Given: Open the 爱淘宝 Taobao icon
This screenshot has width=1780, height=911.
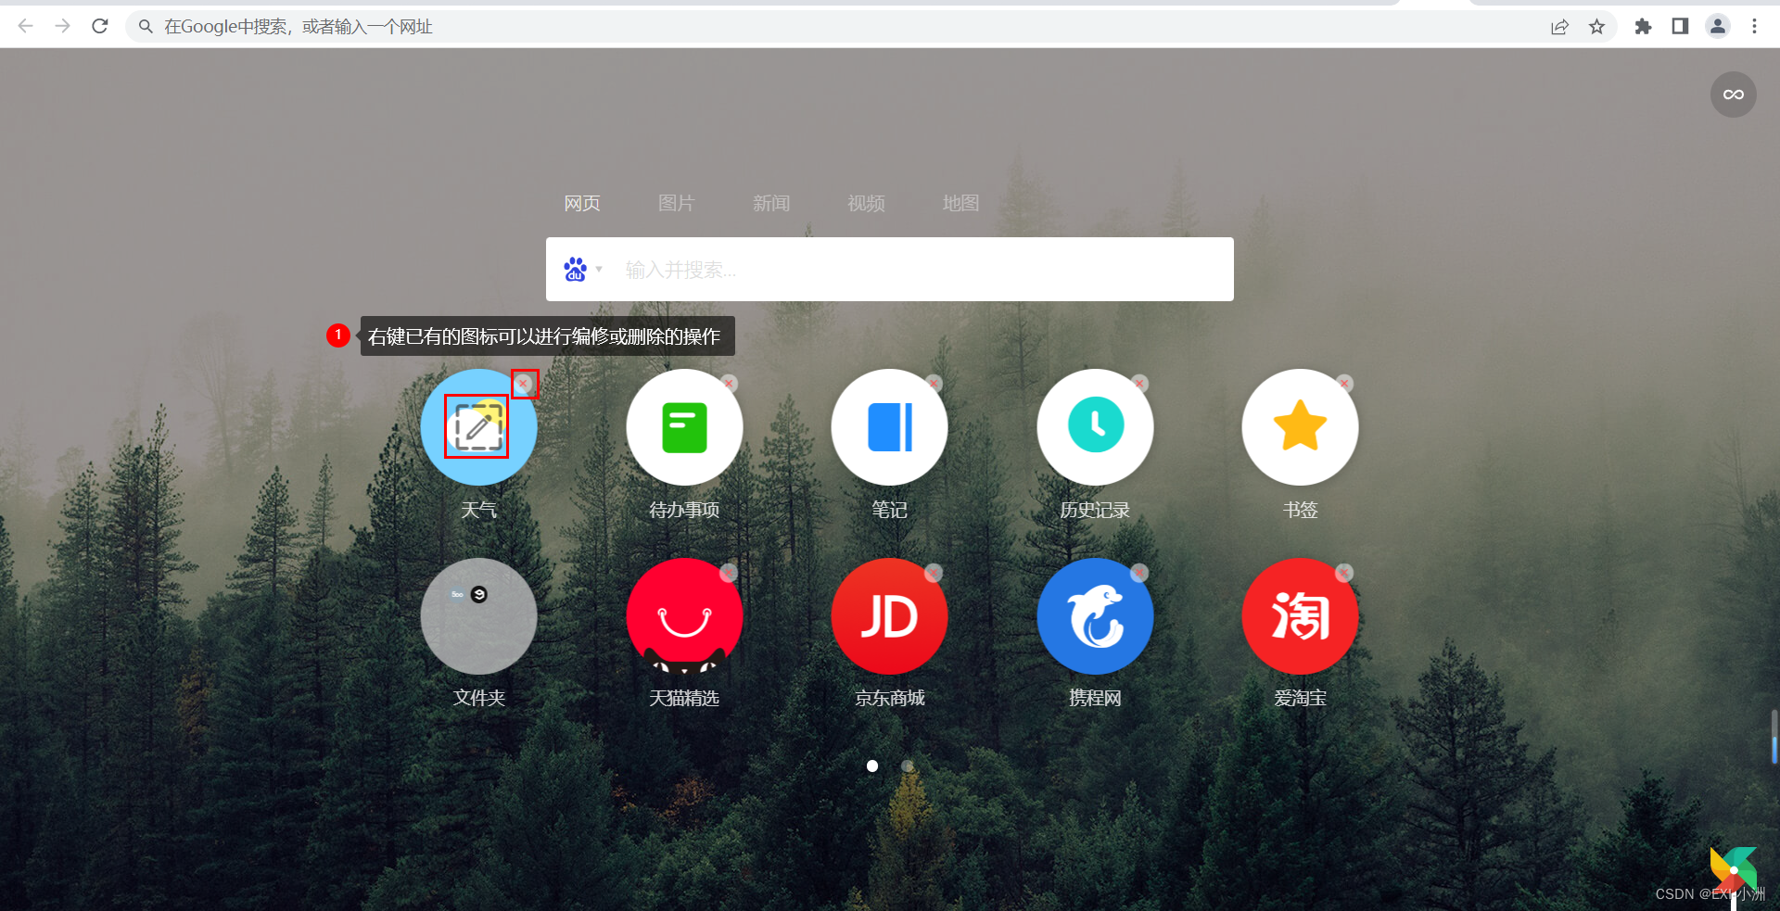Looking at the screenshot, I should 1300,615.
